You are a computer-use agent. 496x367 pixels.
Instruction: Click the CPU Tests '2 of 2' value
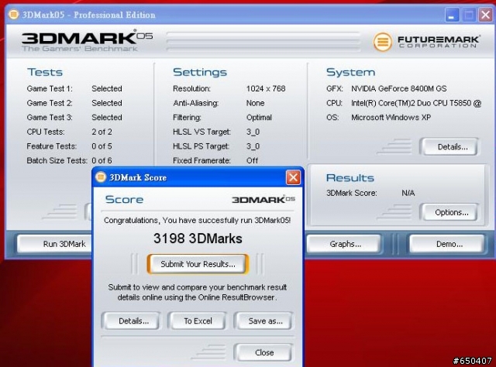(x=102, y=132)
